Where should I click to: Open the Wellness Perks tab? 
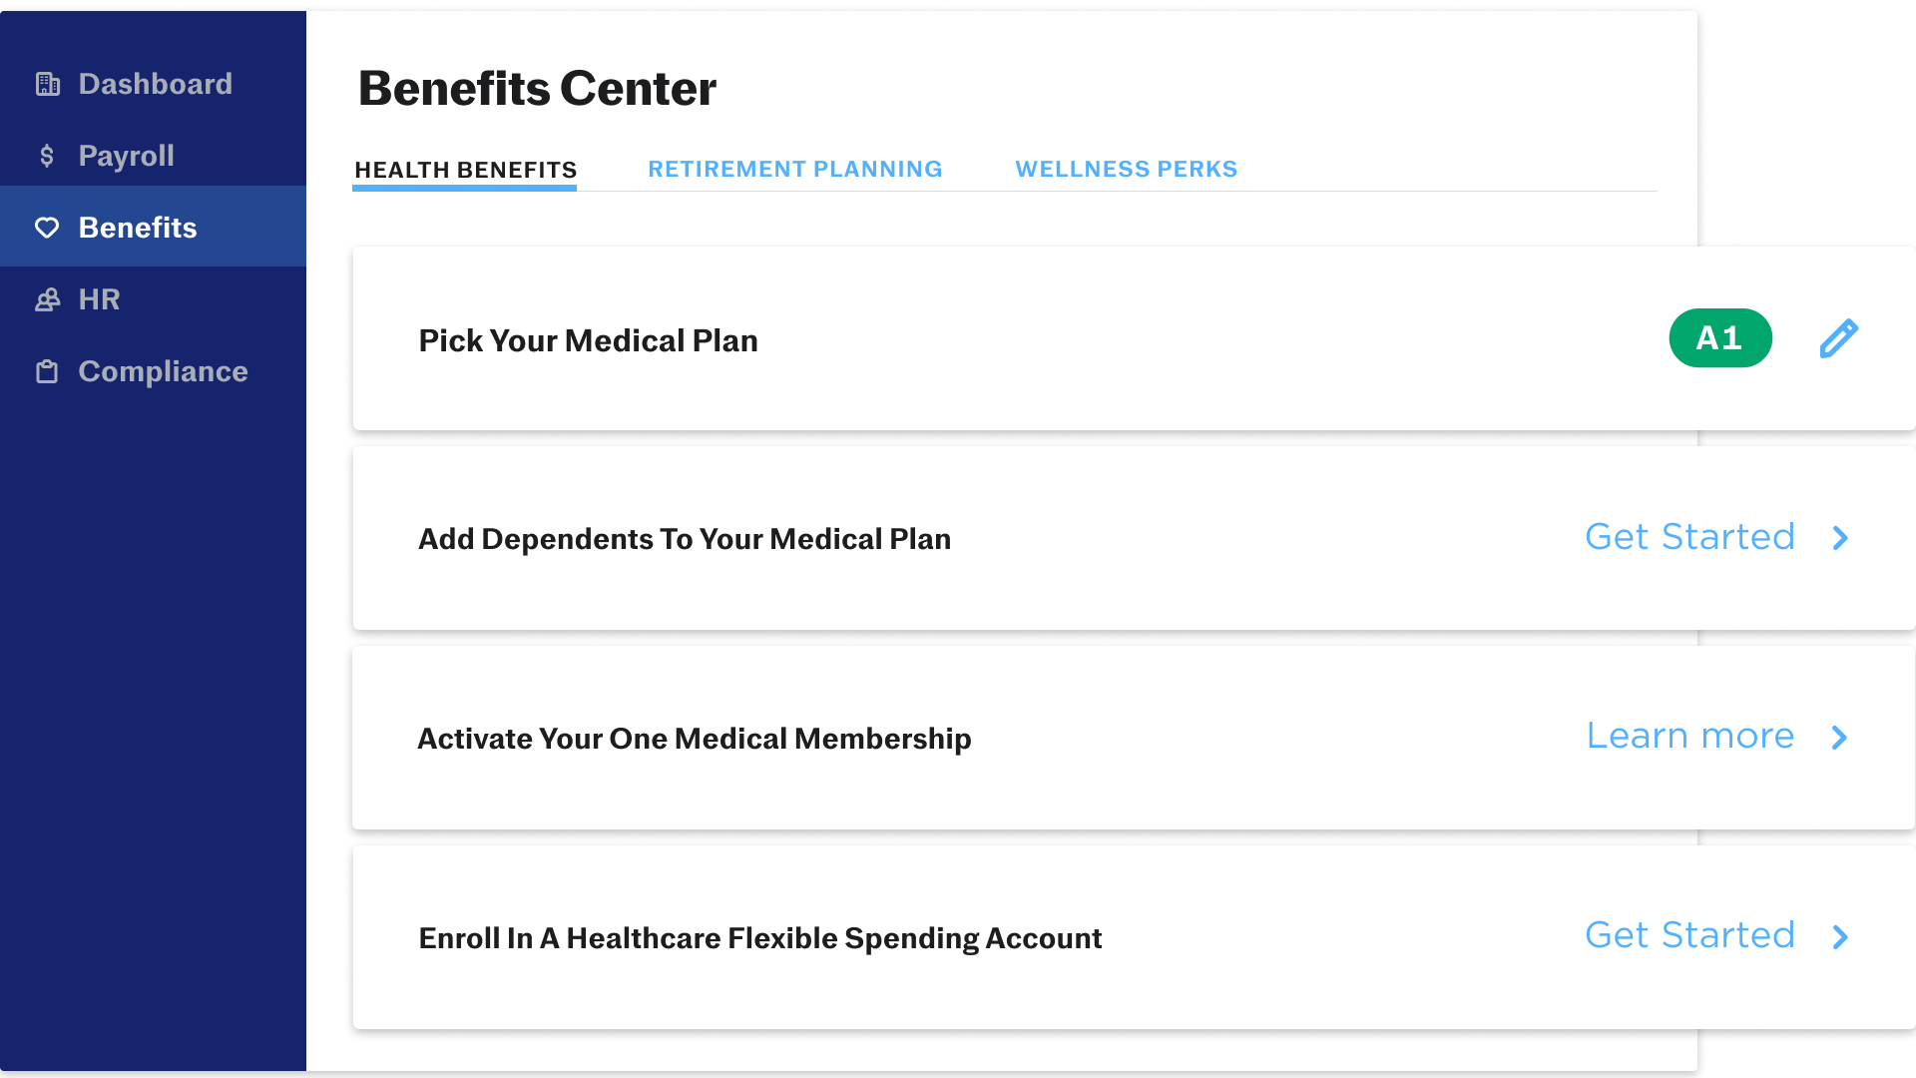[1126, 169]
